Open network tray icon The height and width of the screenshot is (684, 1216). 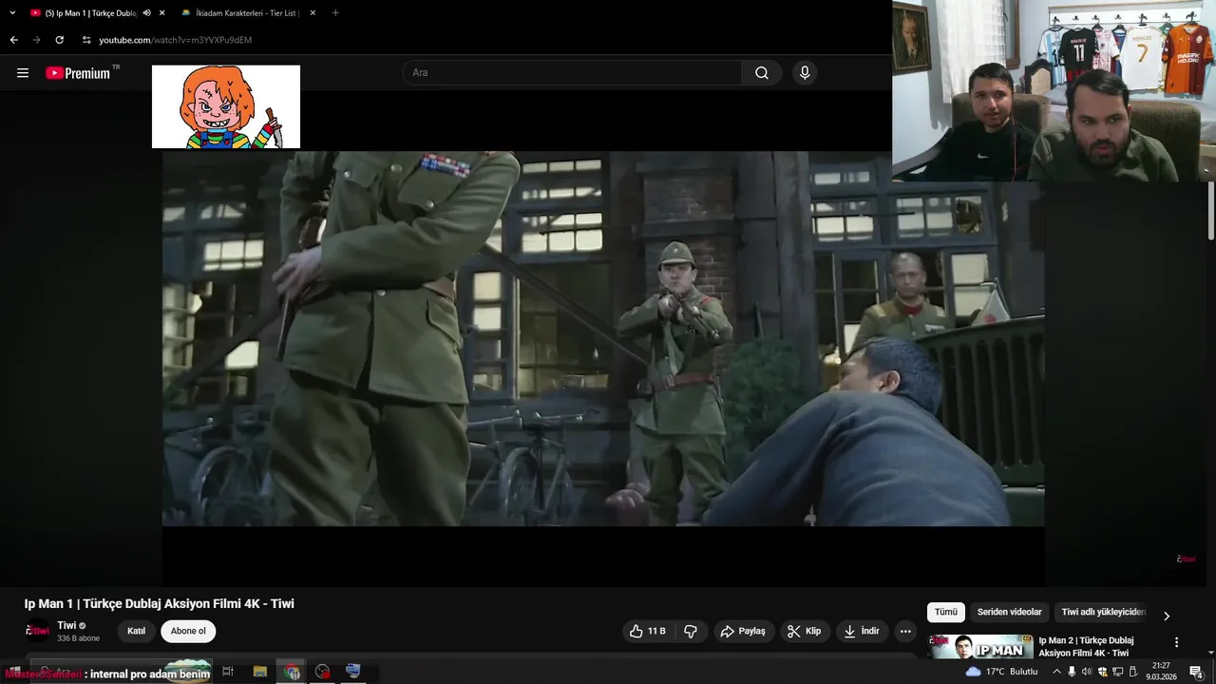[1117, 672]
